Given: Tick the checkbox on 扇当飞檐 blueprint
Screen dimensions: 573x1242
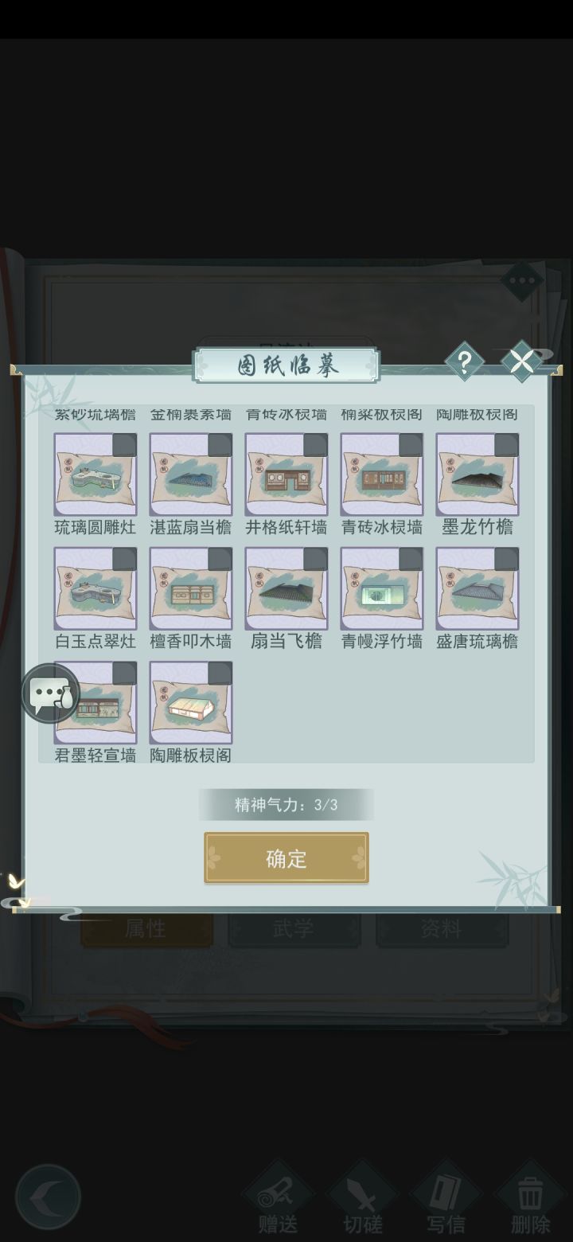Looking at the screenshot, I should coord(315,559).
